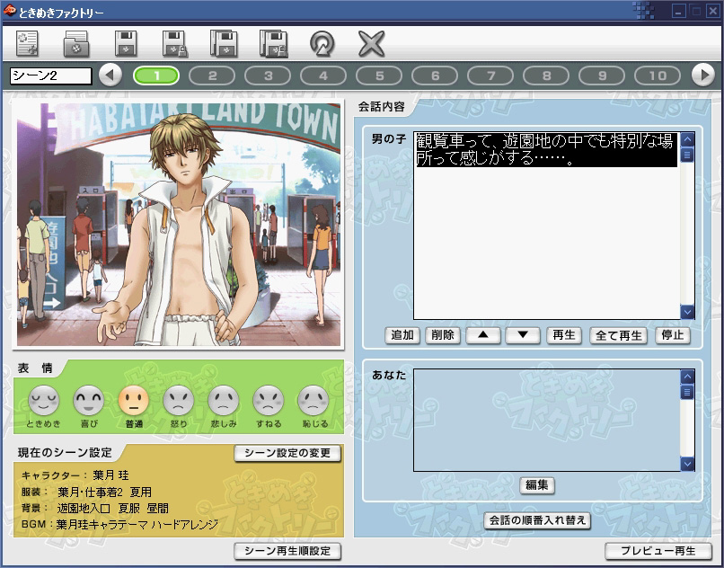
Task: Click the circular arrow reload icon
Action: [322, 44]
